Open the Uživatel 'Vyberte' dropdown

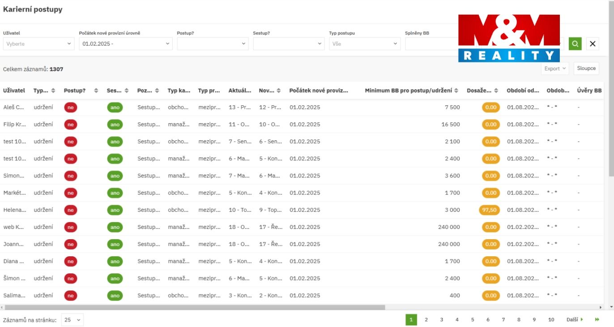(38, 44)
